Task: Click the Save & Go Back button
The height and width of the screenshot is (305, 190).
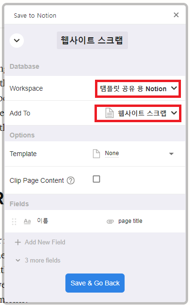Action: point(95,283)
